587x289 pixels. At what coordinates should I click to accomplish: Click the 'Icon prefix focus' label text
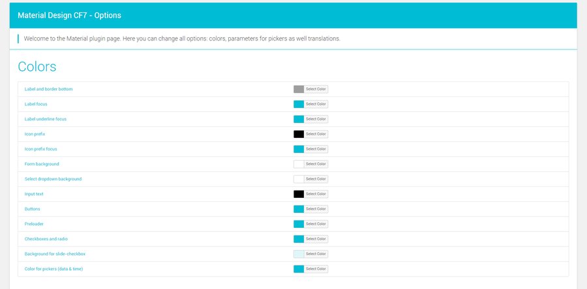click(41, 149)
